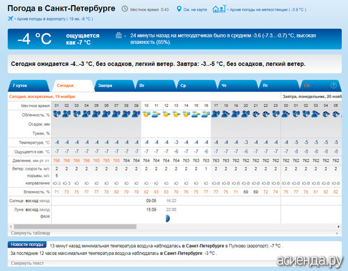348x271 pixels.
Task: Open the Ср weekday tab
Action: pyautogui.click(x=197, y=85)
